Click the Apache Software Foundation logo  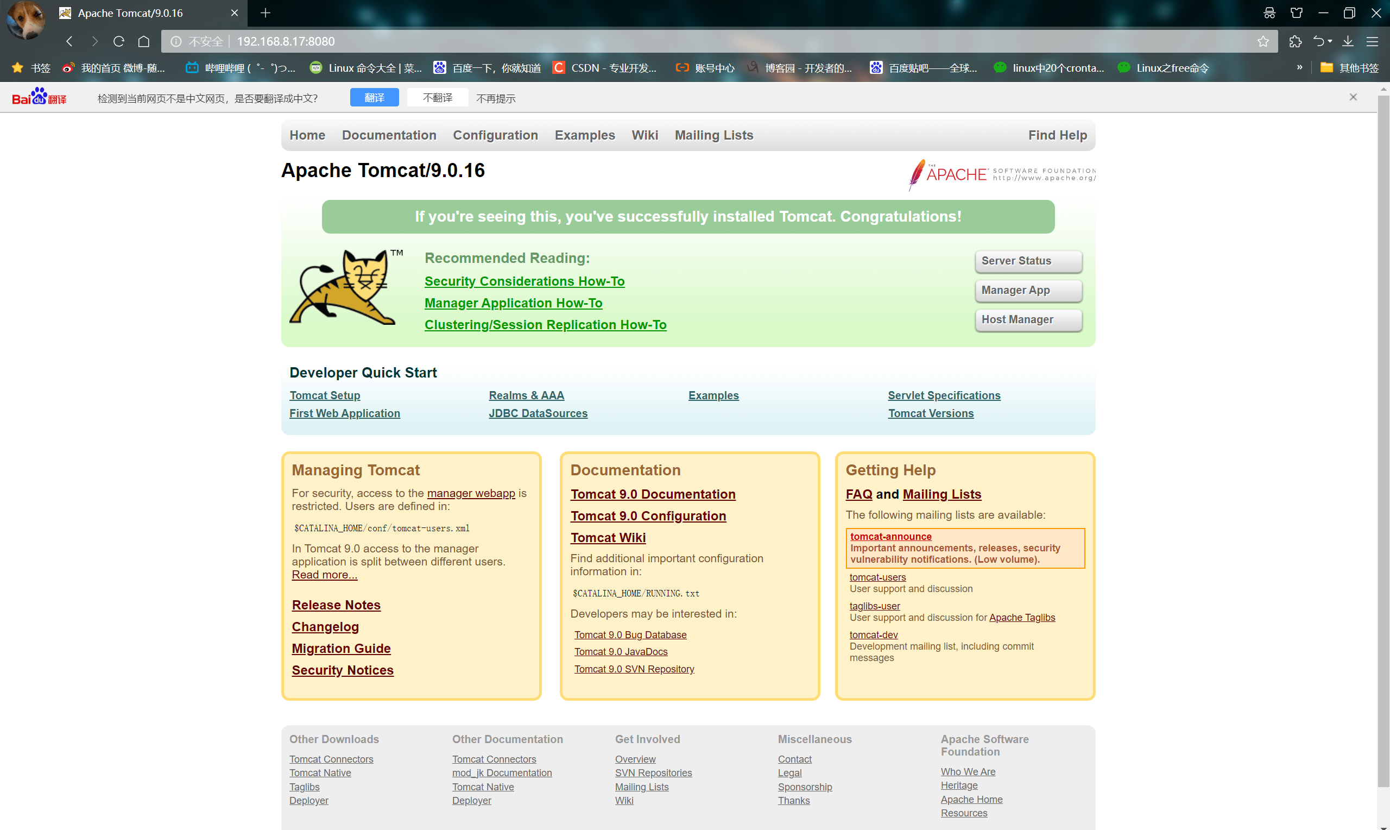(x=1002, y=174)
